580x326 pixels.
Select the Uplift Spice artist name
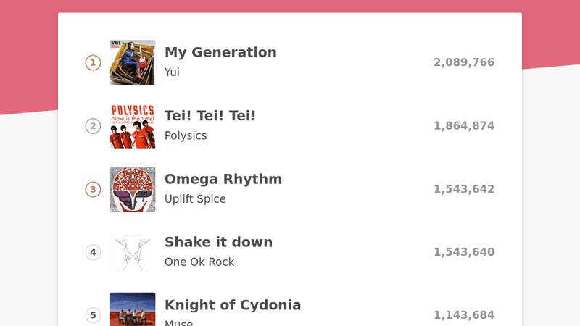pos(195,198)
